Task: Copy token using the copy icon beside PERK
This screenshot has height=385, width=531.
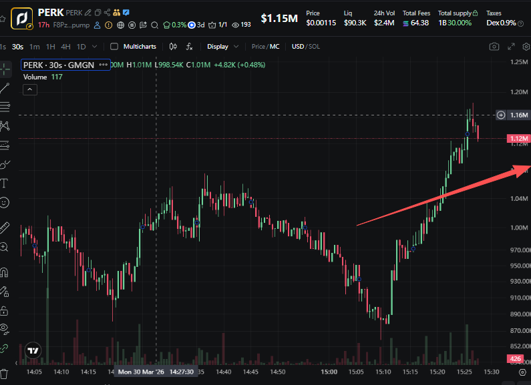Action: (98, 13)
